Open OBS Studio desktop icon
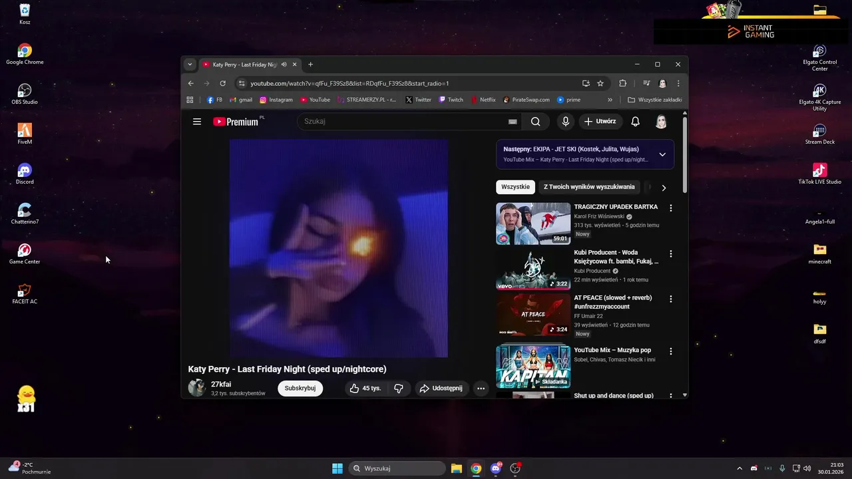 coord(25,94)
